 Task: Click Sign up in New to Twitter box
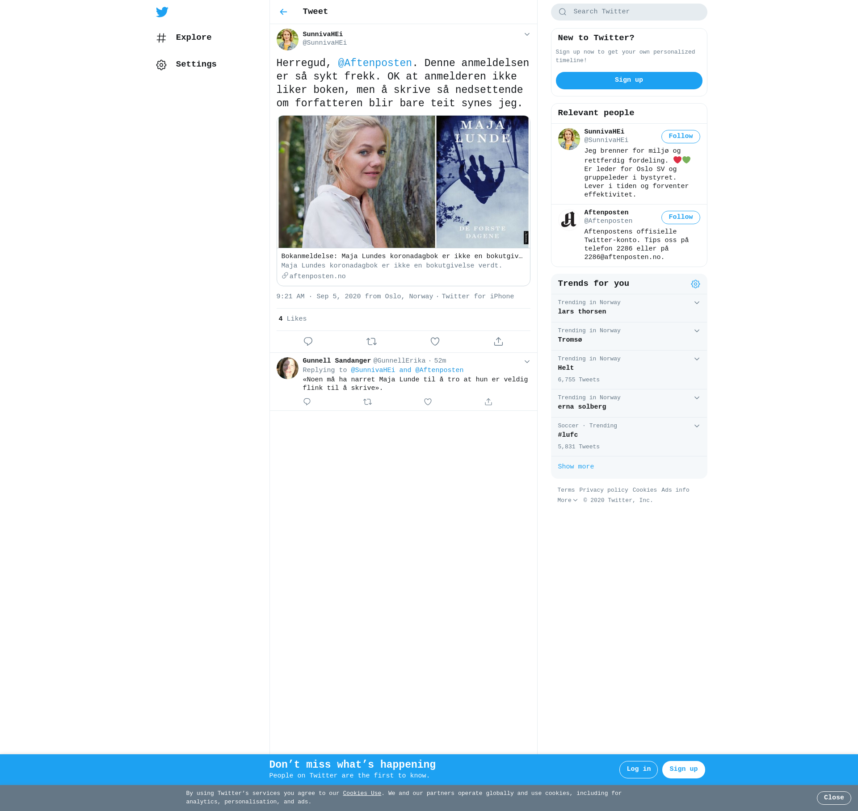coord(629,80)
